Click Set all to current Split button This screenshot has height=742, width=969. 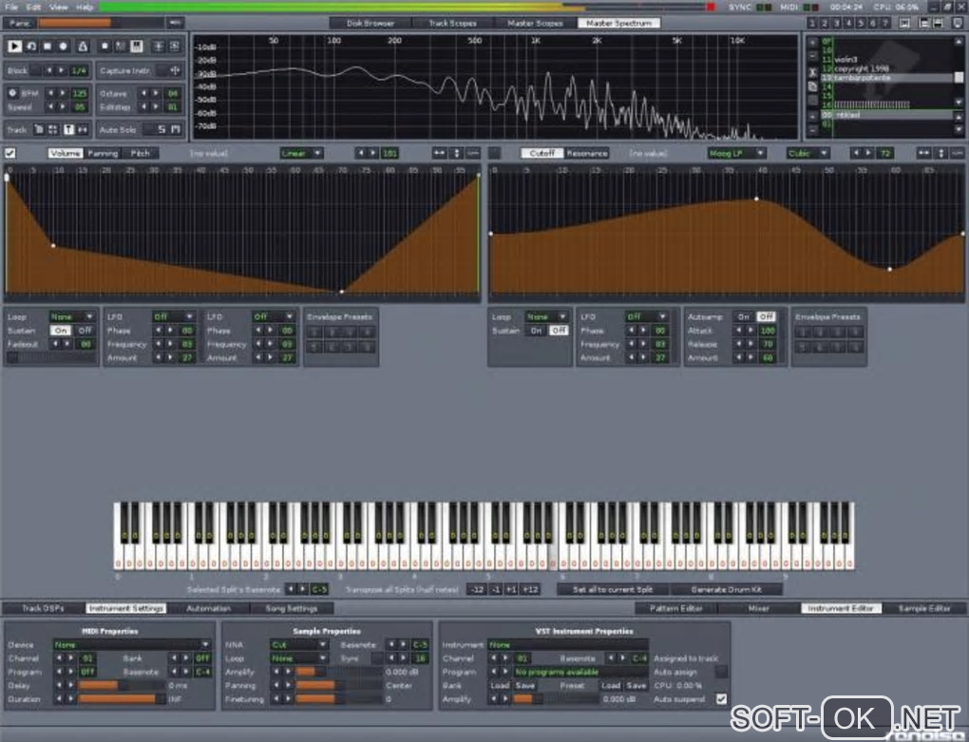[x=613, y=589]
